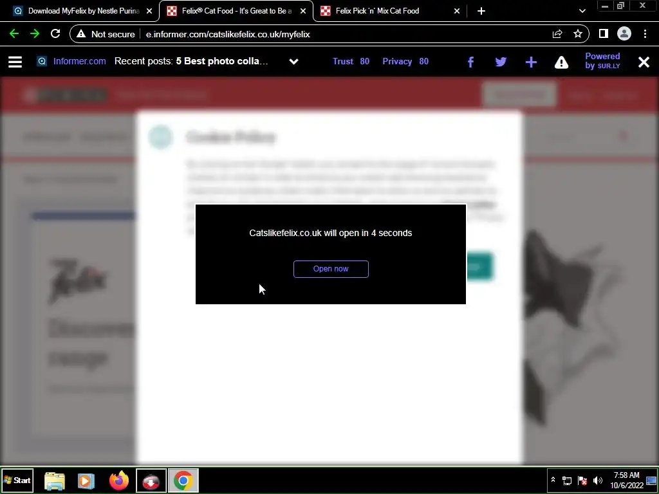Expand the Recent posts dropdown chevron
The image size is (659, 494).
pos(293,62)
